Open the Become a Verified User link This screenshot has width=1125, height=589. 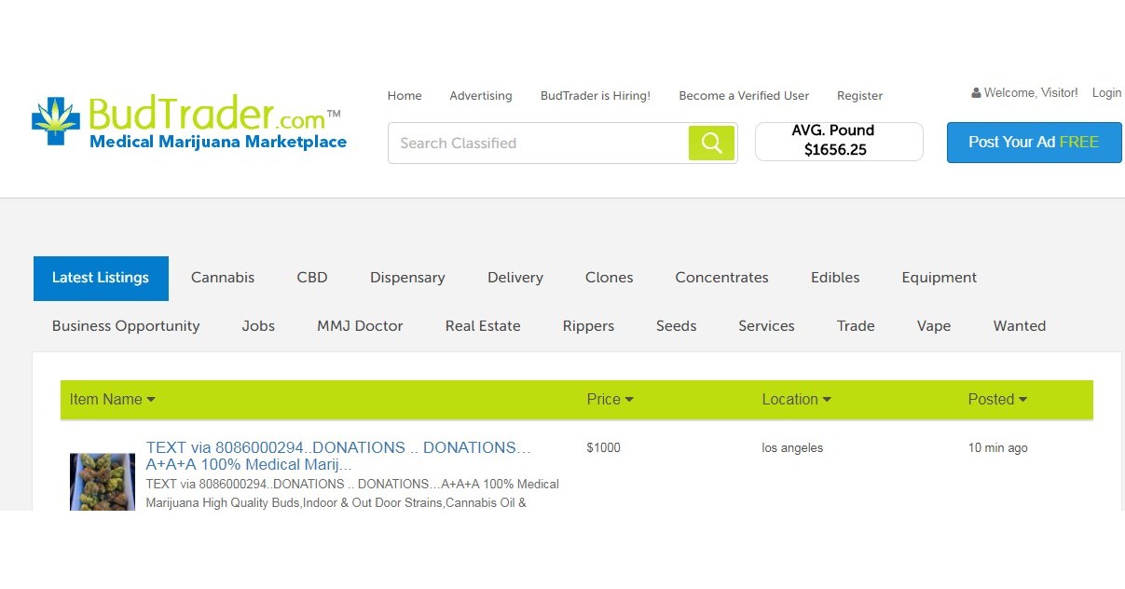tap(744, 96)
